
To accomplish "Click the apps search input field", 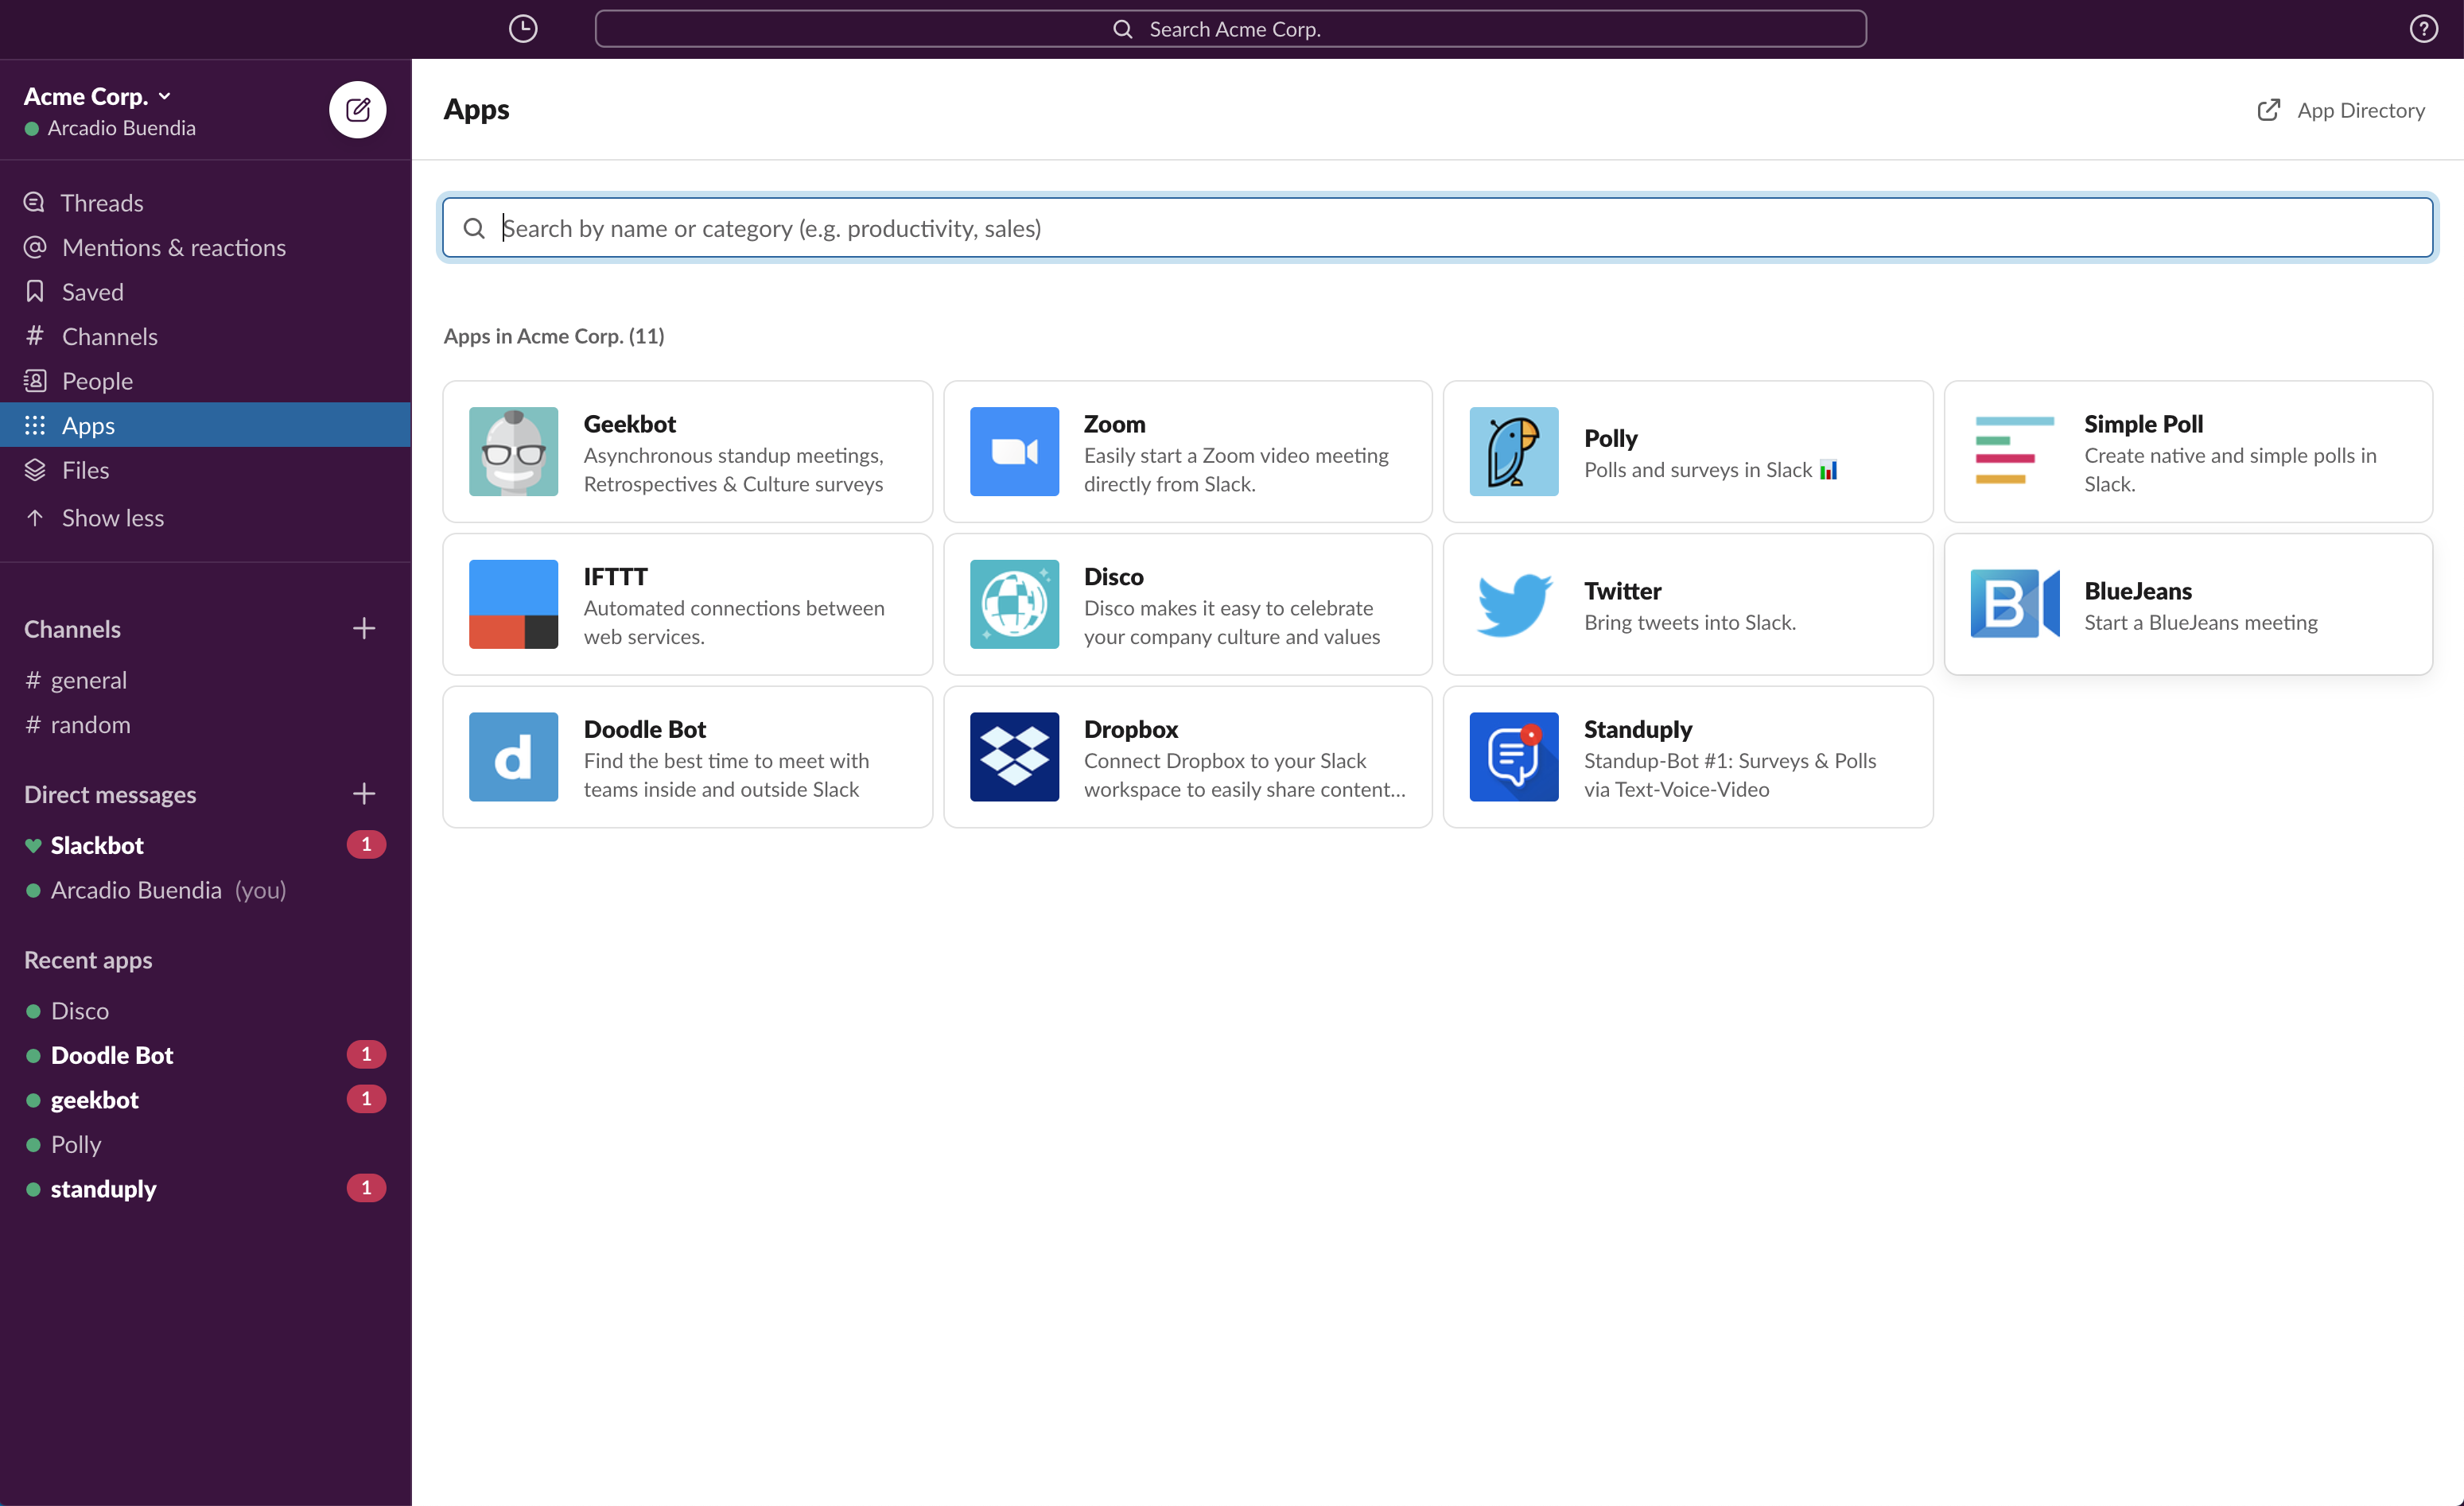I will (x=1438, y=225).
